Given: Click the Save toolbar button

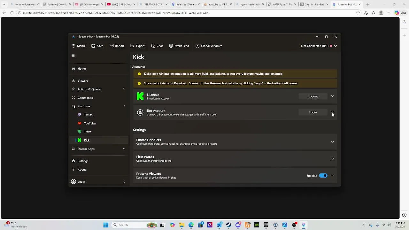Looking at the screenshot, I should point(97,46).
